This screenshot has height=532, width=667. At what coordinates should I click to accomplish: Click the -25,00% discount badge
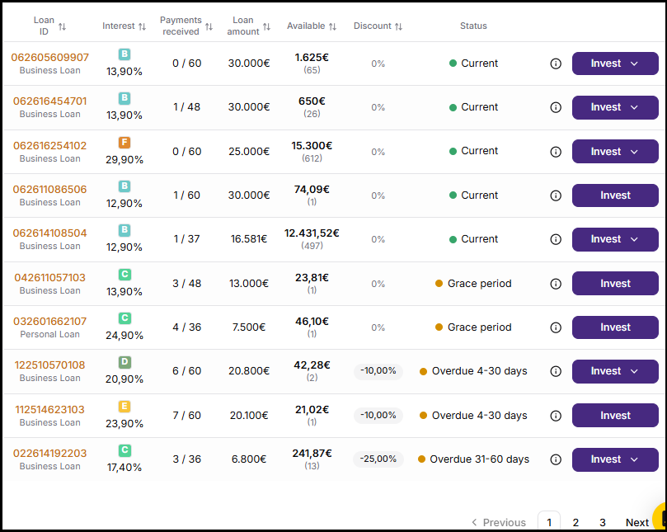pyautogui.click(x=378, y=459)
